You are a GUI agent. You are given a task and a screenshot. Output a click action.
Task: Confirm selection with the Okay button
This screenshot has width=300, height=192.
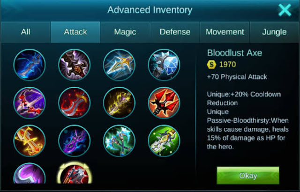(x=248, y=176)
